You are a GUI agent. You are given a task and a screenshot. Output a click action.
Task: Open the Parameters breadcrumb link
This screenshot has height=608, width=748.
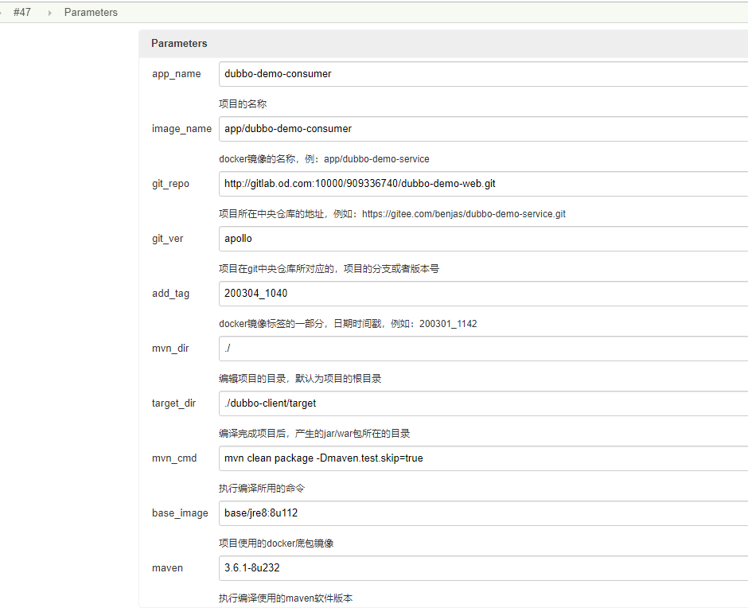pyautogui.click(x=91, y=13)
